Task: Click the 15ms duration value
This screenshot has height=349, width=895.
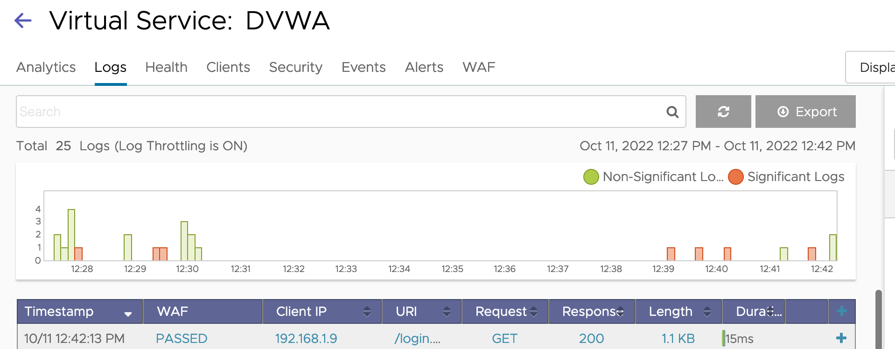Action: pyautogui.click(x=739, y=338)
